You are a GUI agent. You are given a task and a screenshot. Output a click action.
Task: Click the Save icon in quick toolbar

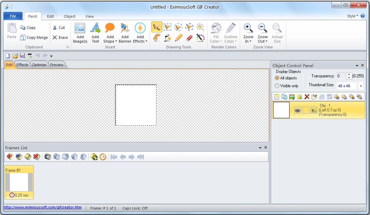23,56
